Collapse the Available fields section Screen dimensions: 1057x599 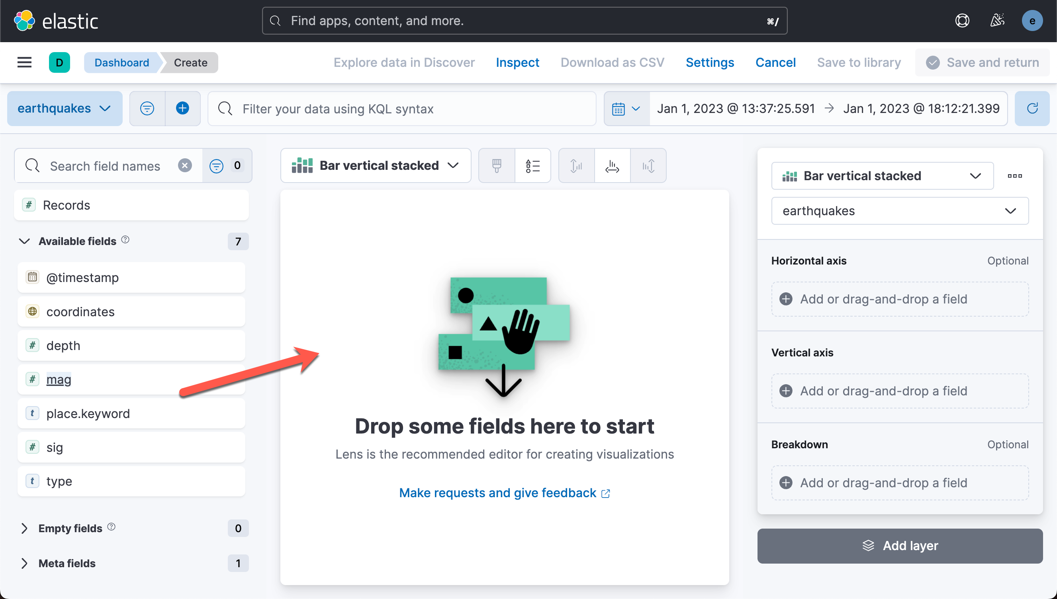25,241
